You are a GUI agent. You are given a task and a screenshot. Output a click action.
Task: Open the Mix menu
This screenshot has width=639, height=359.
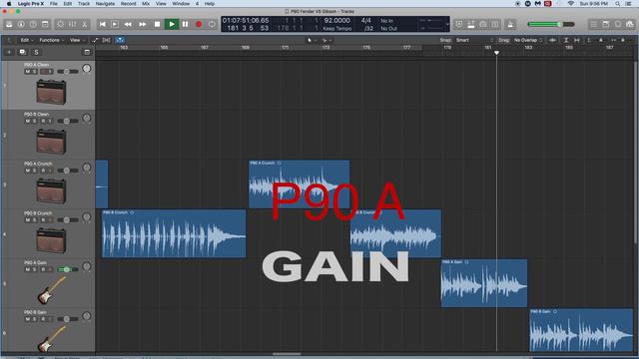click(146, 4)
